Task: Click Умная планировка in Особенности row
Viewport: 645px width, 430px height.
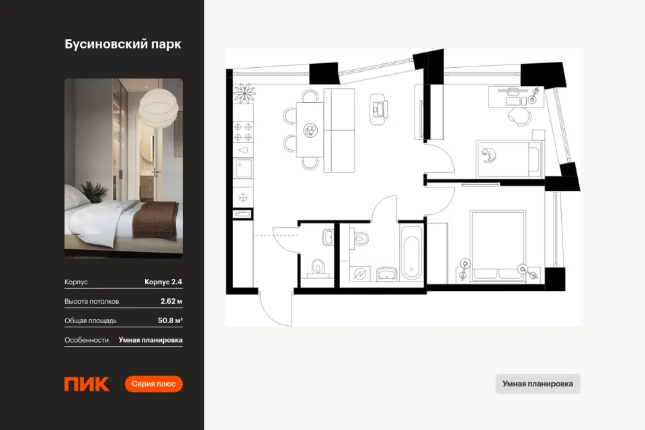Action: (150, 340)
